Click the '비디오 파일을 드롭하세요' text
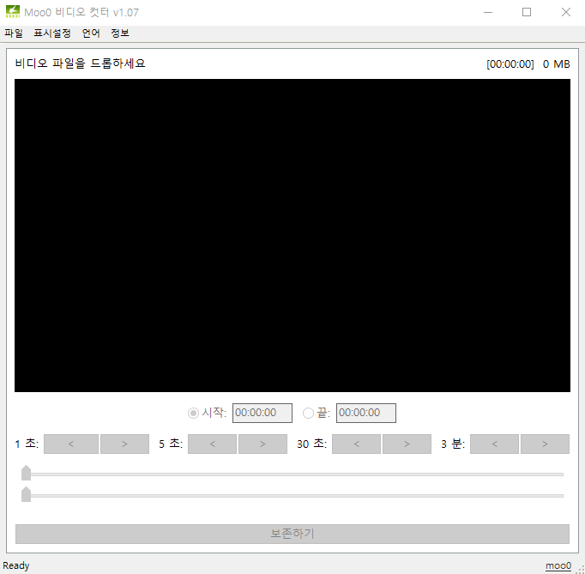This screenshot has height=574, width=585. tap(80, 63)
